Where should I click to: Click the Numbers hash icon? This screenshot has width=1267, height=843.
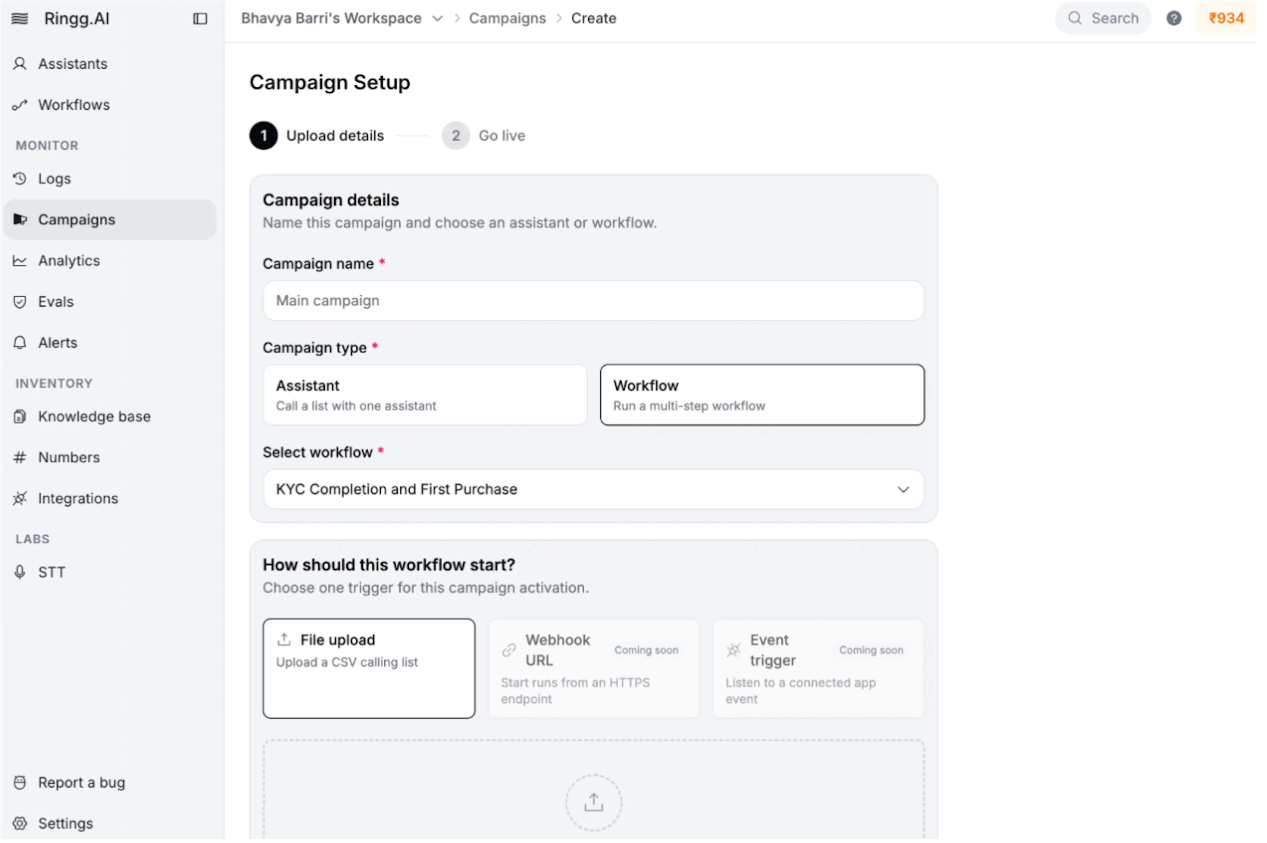[x=20, y=458]
